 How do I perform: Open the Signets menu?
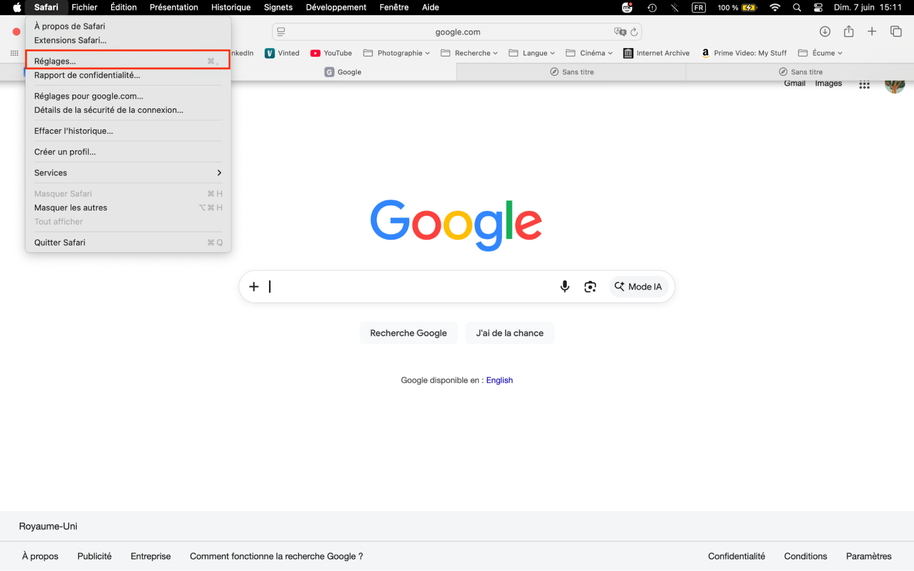[x=278, y=7]
